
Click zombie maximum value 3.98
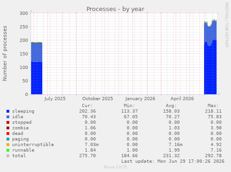click(x=216, y=128)
